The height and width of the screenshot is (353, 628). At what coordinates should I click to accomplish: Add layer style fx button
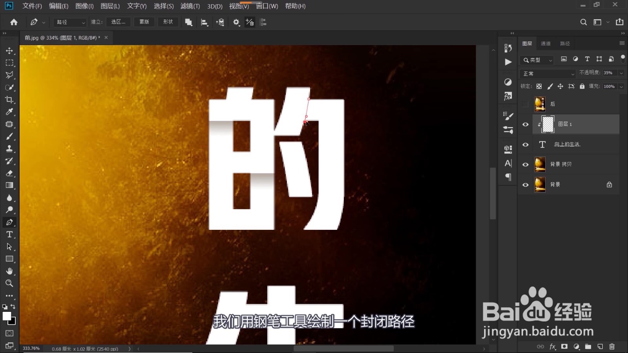[553, 346]
